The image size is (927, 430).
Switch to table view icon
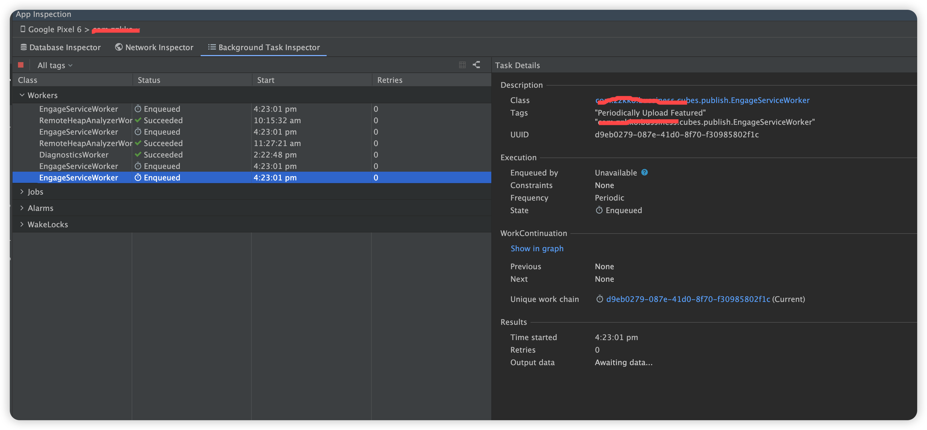coord(462,65)
